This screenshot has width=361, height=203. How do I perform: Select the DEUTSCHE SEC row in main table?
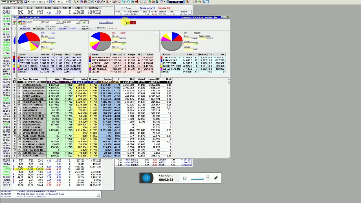pos(94,85)
